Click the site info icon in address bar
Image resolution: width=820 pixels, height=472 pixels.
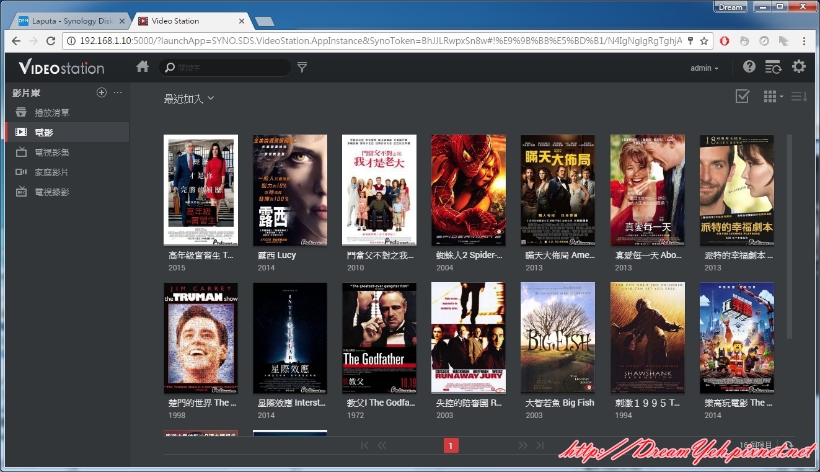[x=71, y=41]
